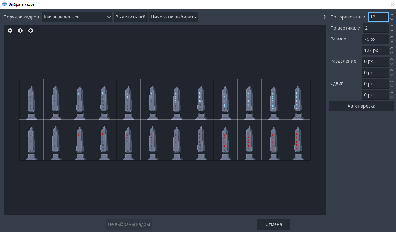396x232 pixels.
Task: Decrease 'По вертикали' with down arrow
Action: click(x=392, y=31)
